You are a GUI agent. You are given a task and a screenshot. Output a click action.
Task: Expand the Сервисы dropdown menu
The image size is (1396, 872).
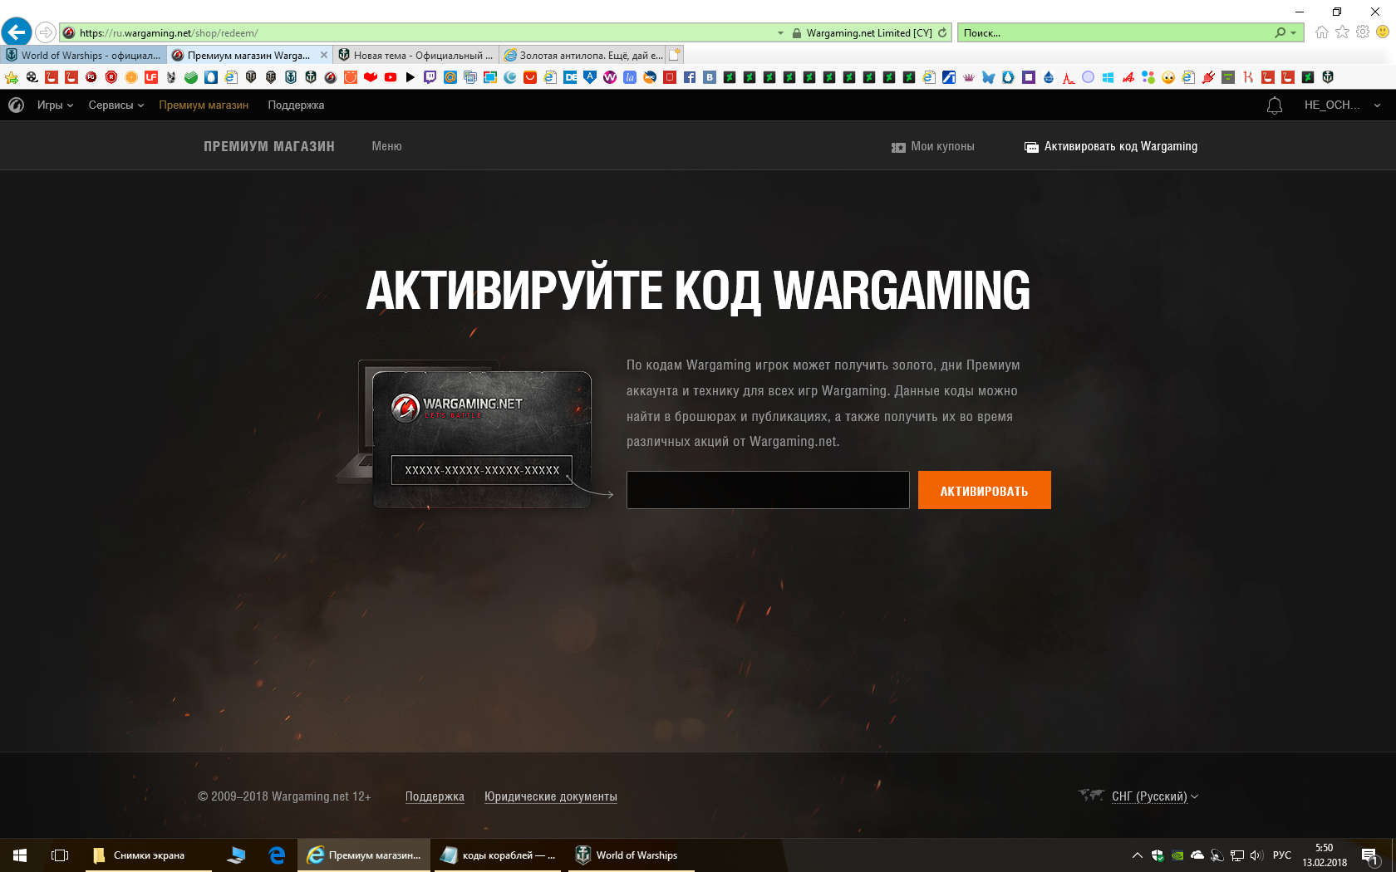click(116, 105)
